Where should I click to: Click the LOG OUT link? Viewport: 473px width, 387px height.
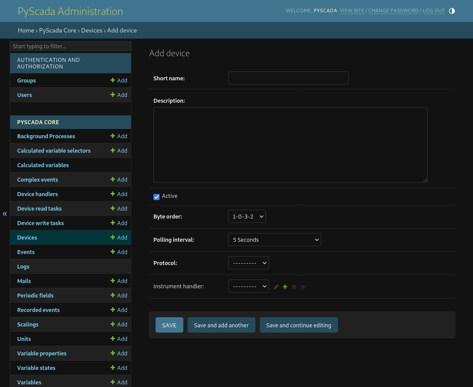tap(433, 11)
